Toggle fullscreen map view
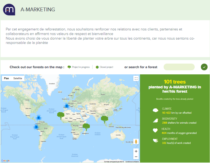This screenshot has height=163, width=210. [x=136, y=78]
